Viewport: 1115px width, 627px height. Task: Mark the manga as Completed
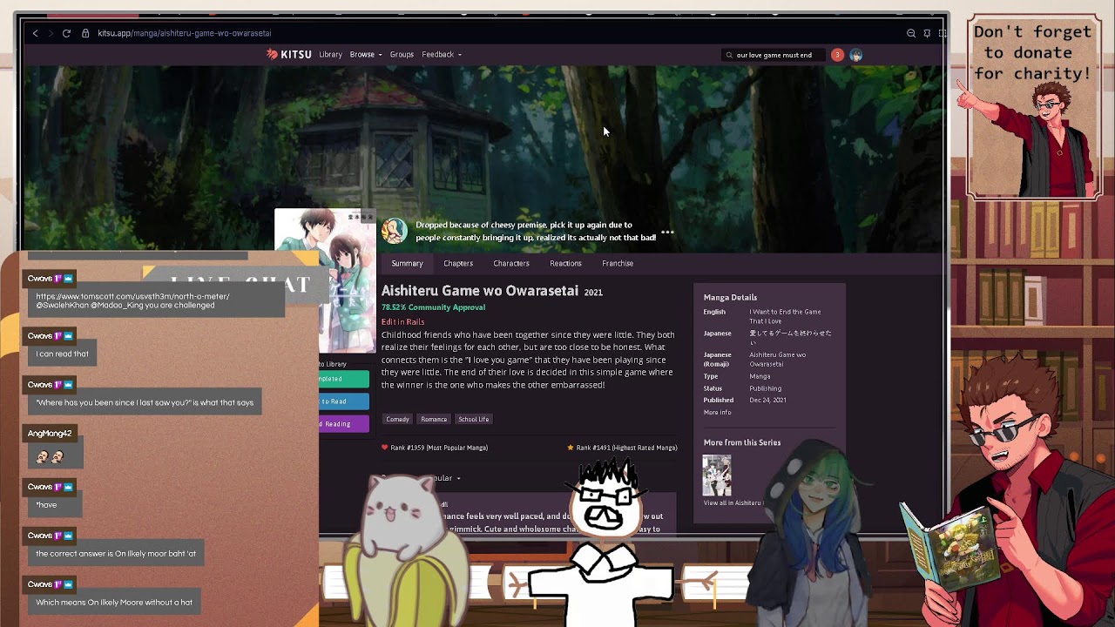click(344, 379)
